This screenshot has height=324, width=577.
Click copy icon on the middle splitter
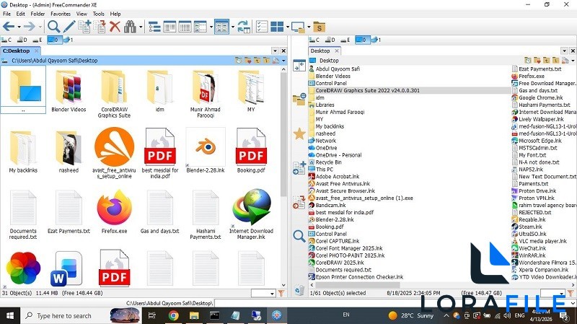299,168
